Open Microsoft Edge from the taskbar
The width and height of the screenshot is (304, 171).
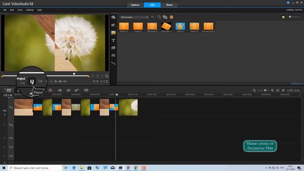[x=74, y=168]
